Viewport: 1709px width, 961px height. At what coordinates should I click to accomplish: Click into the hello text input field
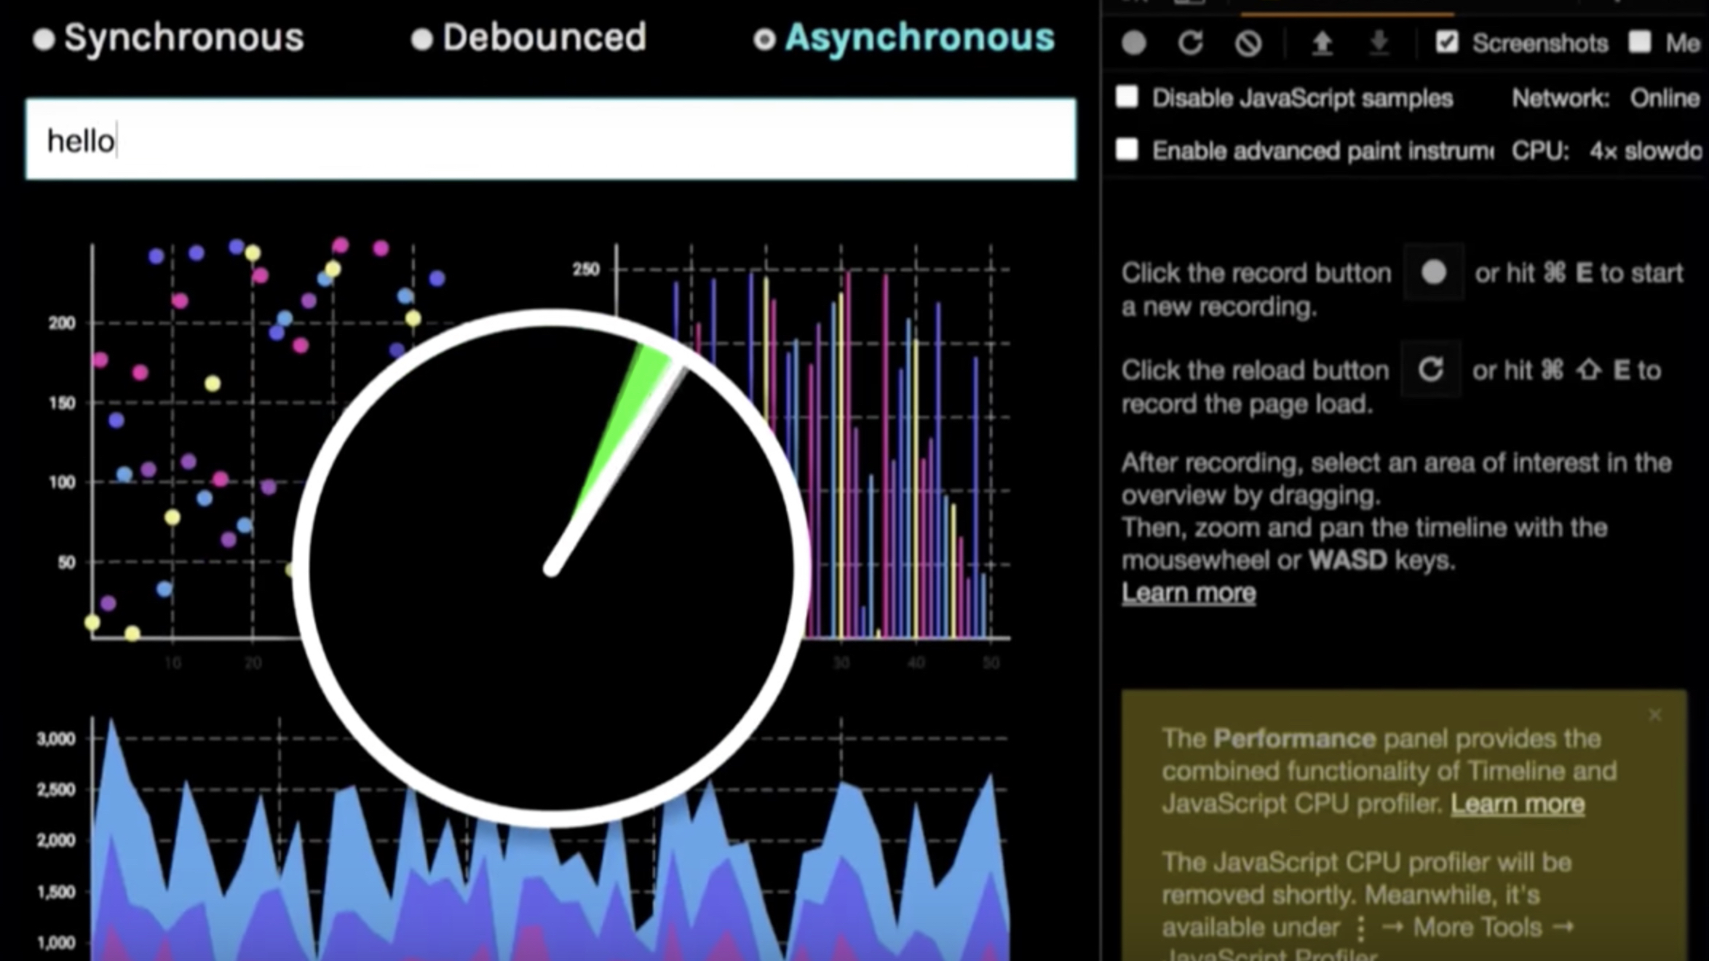click(x=550, y=140)
